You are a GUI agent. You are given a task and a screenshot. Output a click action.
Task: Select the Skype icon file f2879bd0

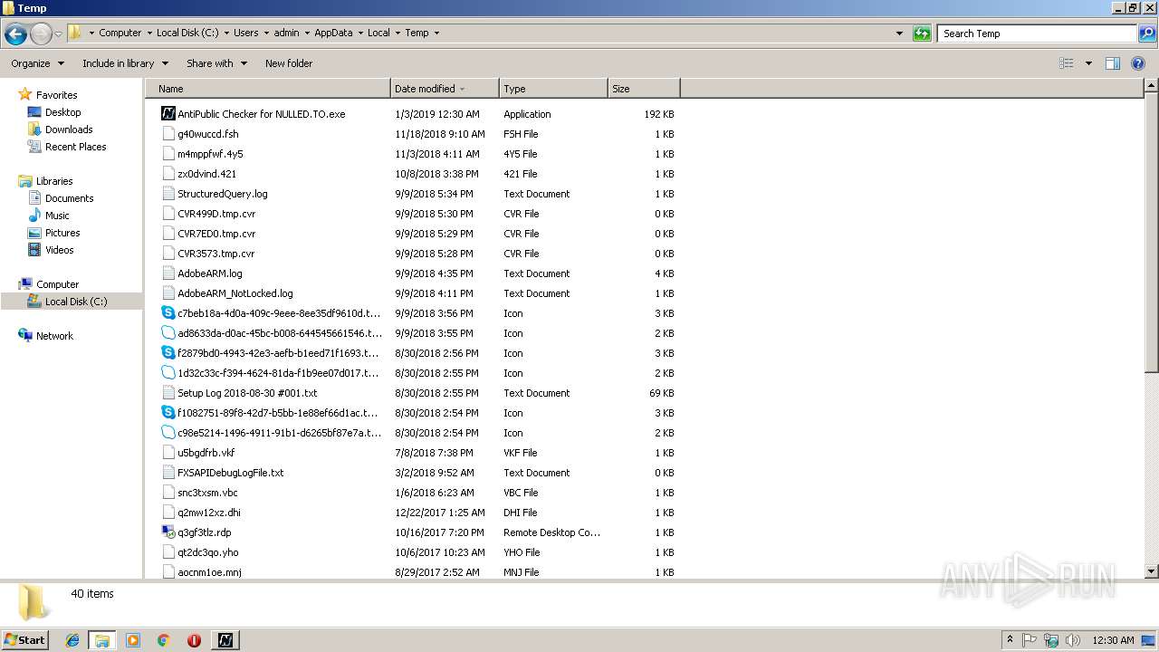tap(168, 353)
